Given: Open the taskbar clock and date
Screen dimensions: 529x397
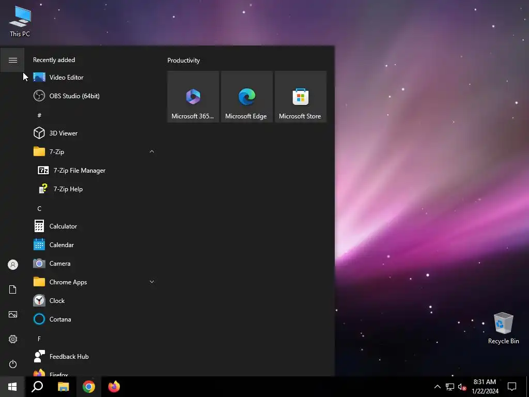Looking at the screenshot, I should coord(485,387).
